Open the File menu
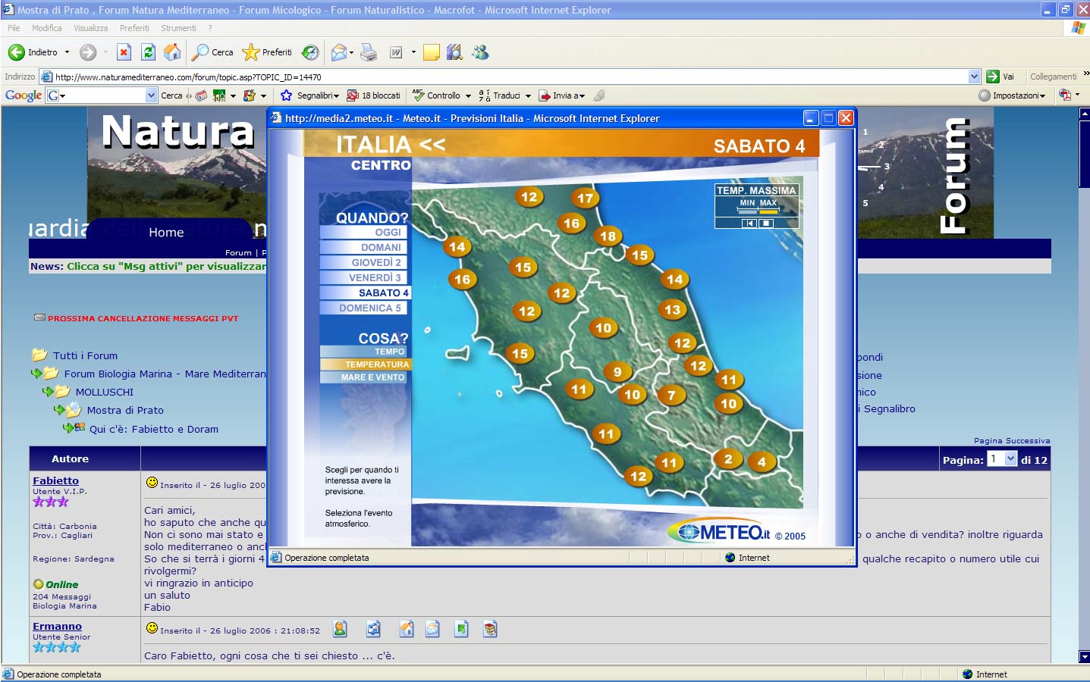 click(14, 28)
